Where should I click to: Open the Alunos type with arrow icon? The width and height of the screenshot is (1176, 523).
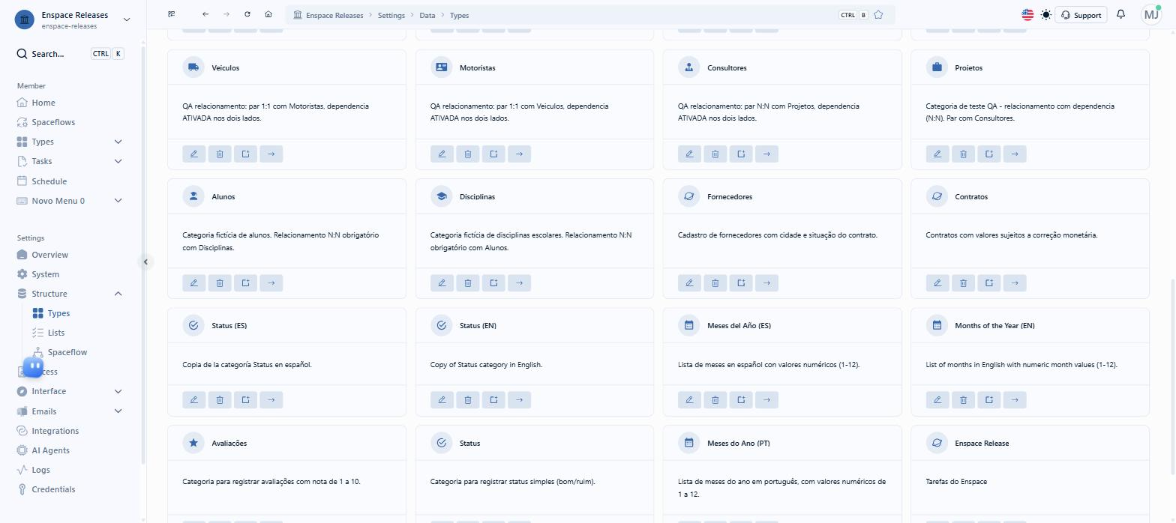tap(271, 282)
